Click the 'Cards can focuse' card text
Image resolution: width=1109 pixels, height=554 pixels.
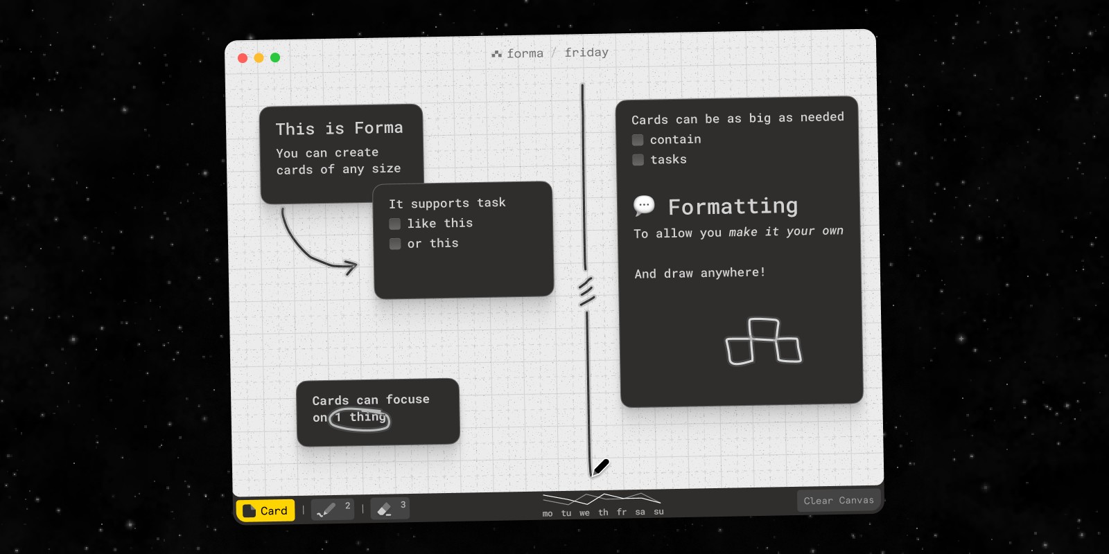tap(371, 409)
